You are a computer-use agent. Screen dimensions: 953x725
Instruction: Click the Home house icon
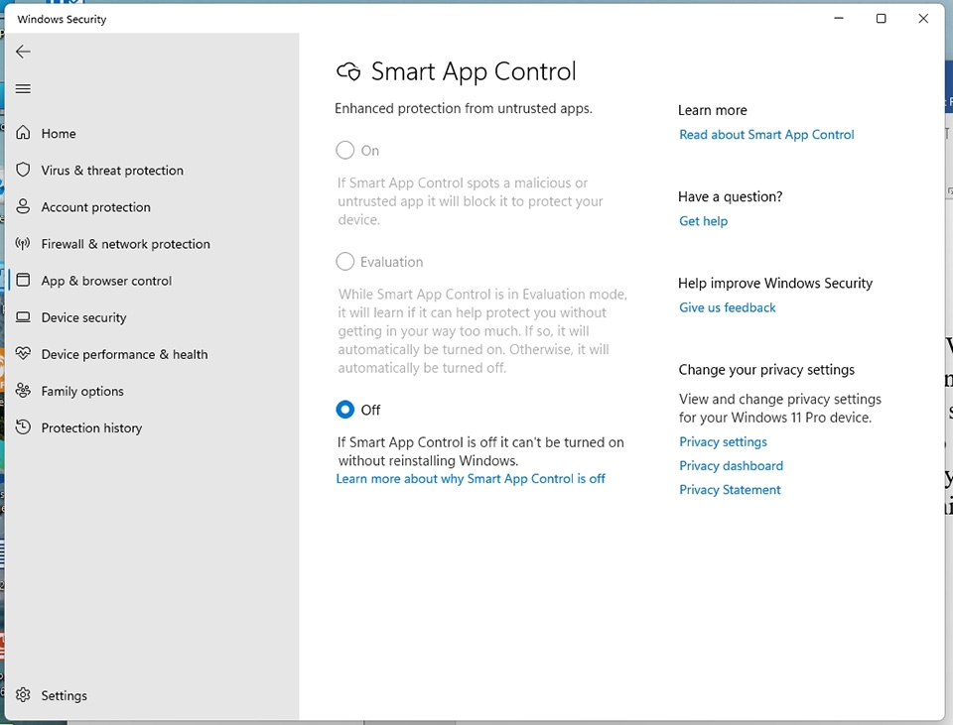click(23, 132)
